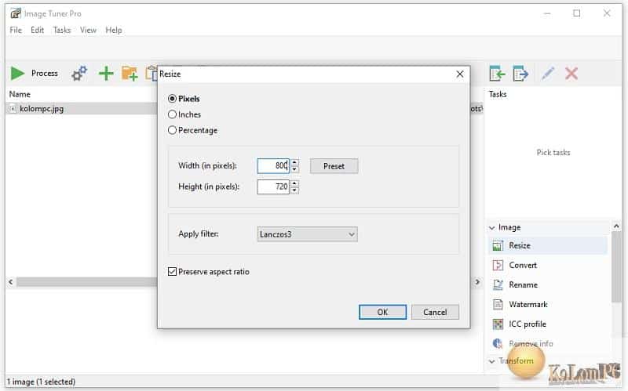Click the Name column header
This screenshot has height=391, width=628.
point(20,94)
